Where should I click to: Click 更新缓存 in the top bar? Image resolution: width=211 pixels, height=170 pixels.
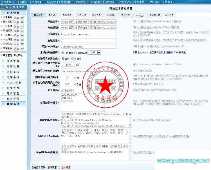(154, 2)
